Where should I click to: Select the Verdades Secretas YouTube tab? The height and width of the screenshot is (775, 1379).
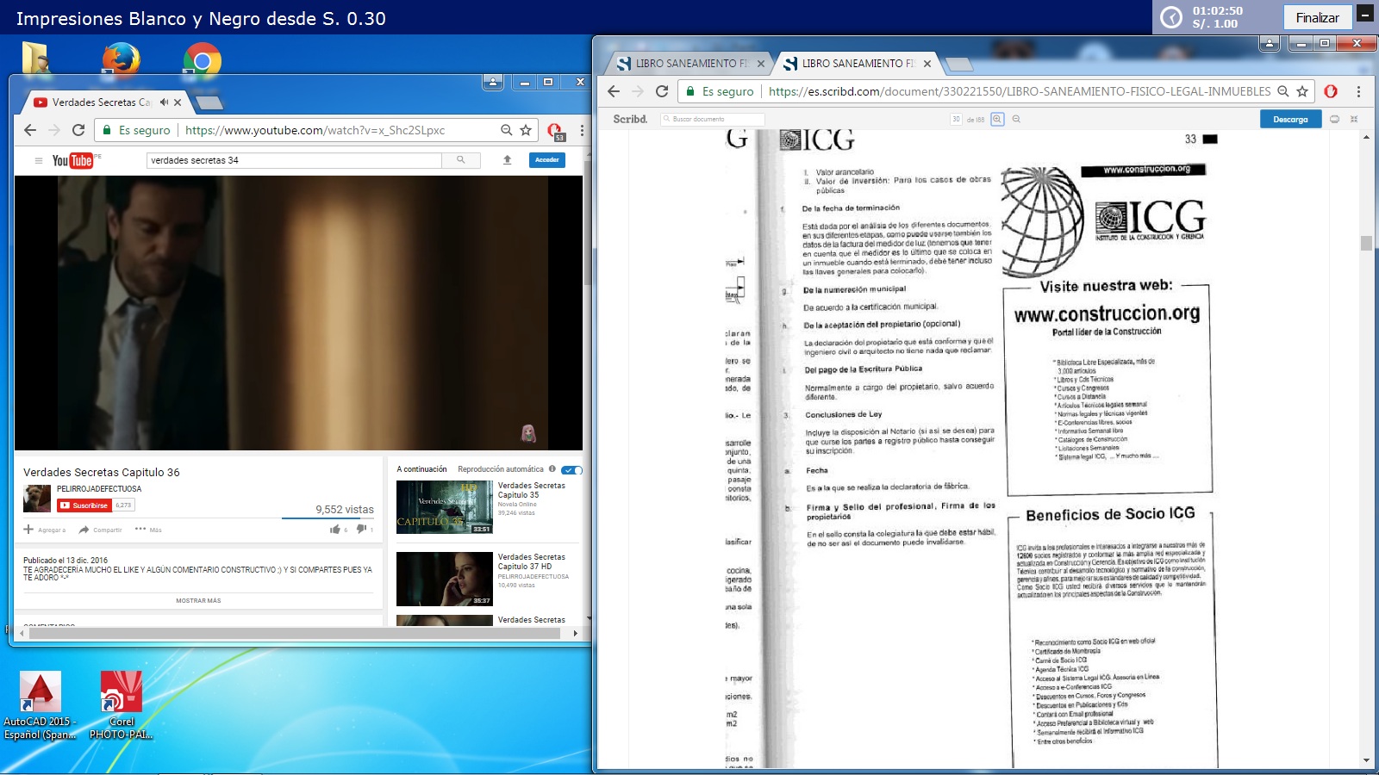click(x=100, y=102)
